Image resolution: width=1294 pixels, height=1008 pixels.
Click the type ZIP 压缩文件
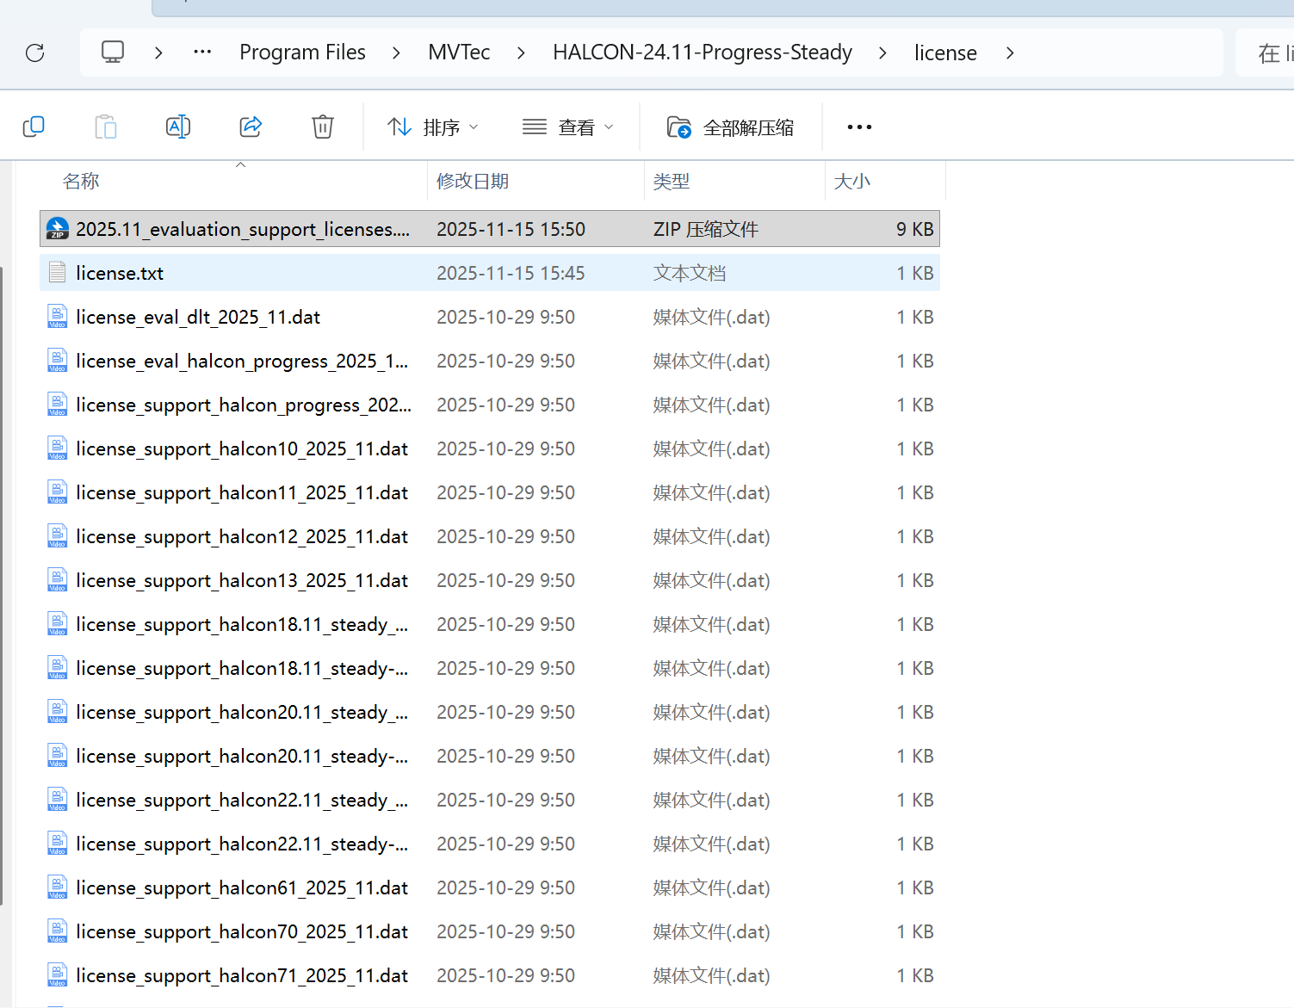(706, 229)
